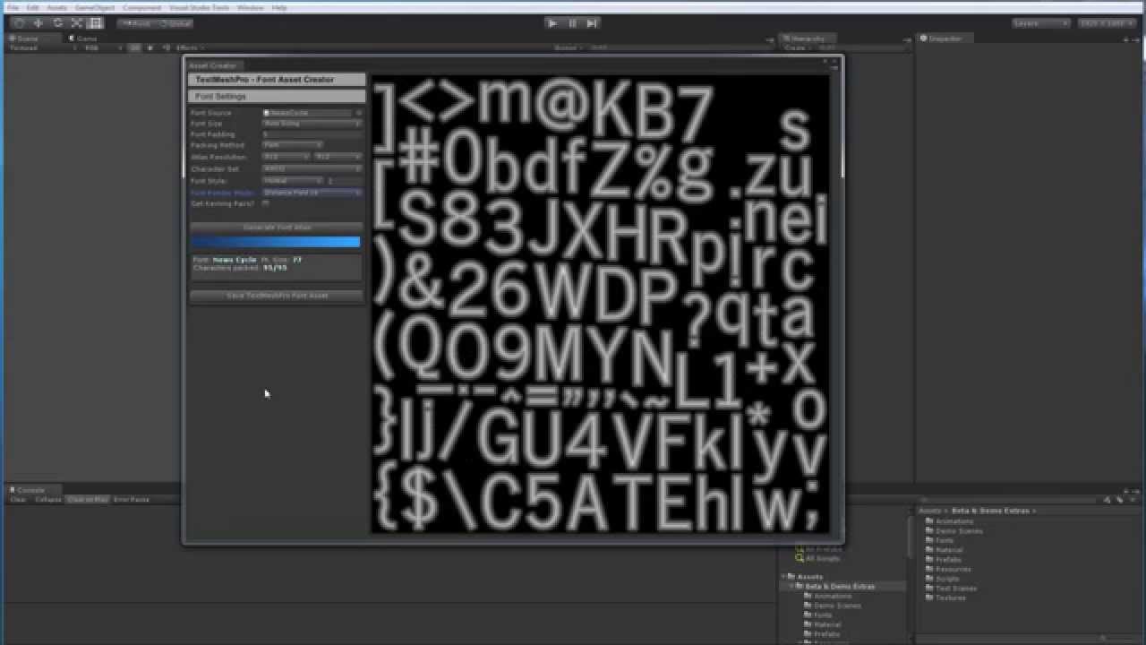Screen dimensions: 1146x645
Task: Toggle Console Collapse option
Action: tap(48, 500)
